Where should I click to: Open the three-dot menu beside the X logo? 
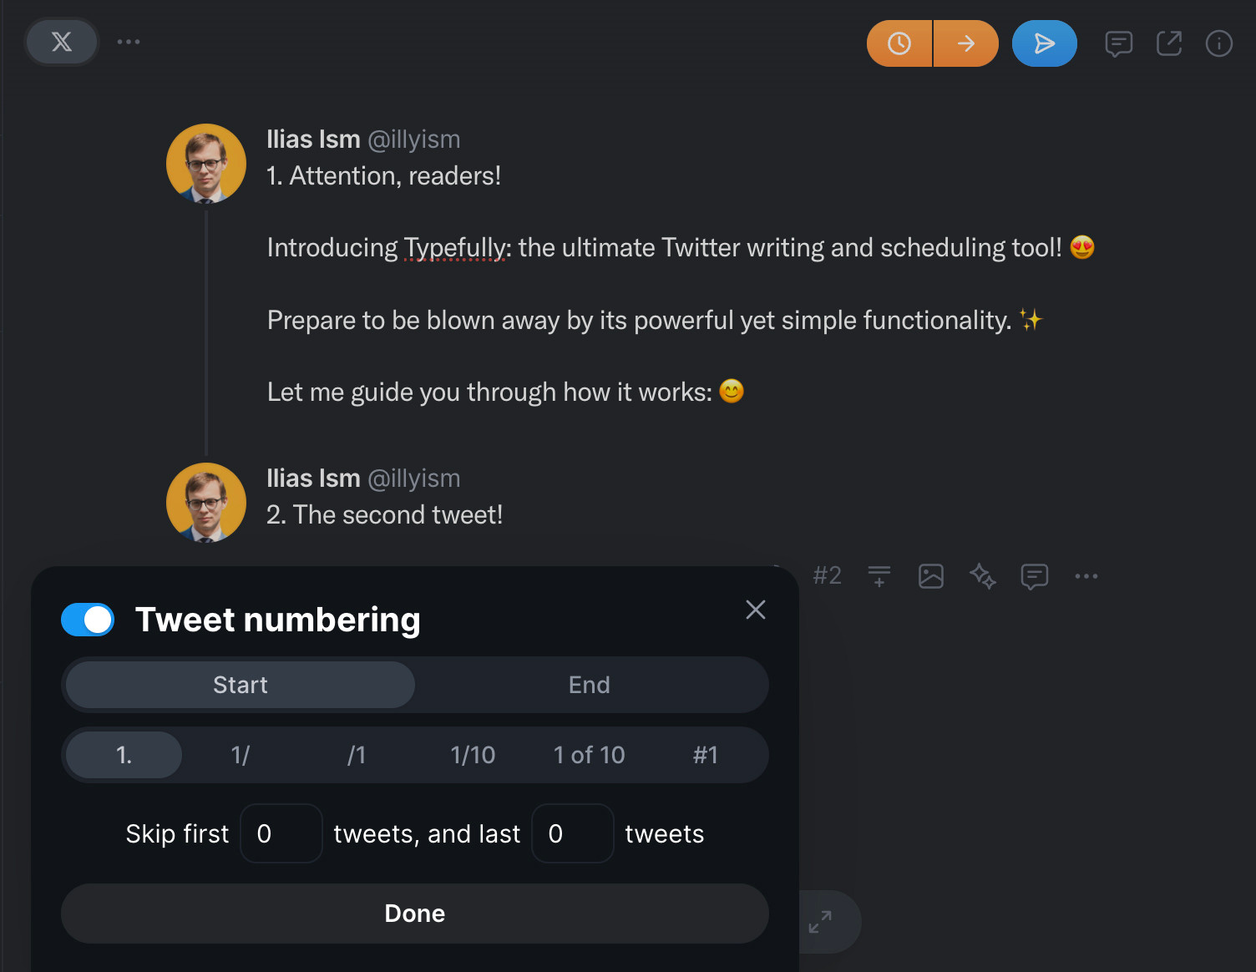point(129,41)
